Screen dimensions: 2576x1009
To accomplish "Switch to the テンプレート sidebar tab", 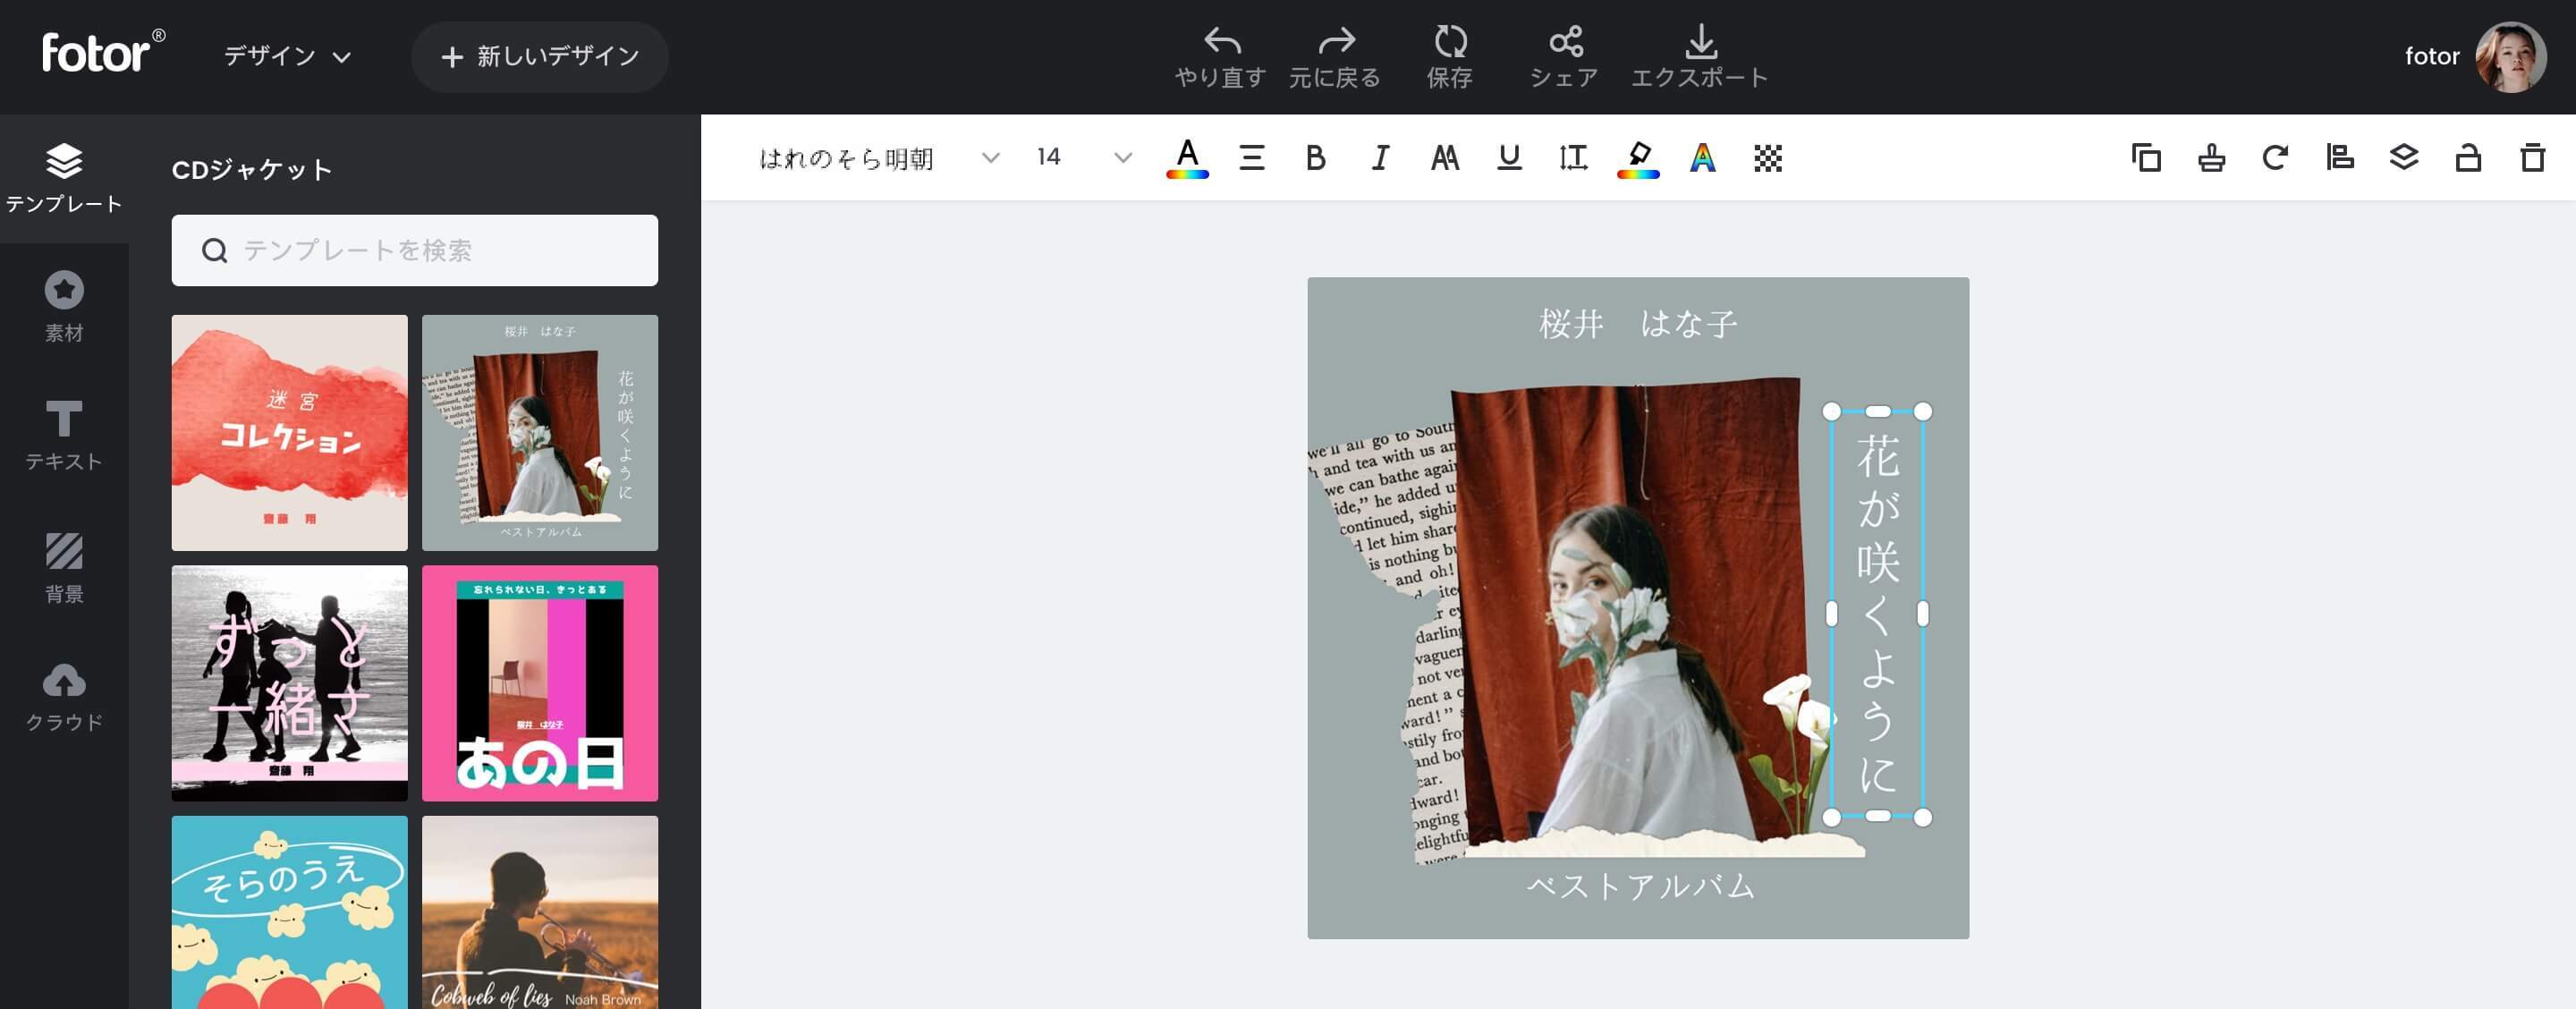I will [64, 178].
